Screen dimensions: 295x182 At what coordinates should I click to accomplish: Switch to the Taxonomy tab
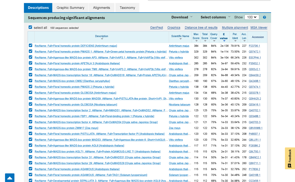[x=127, y=8]
